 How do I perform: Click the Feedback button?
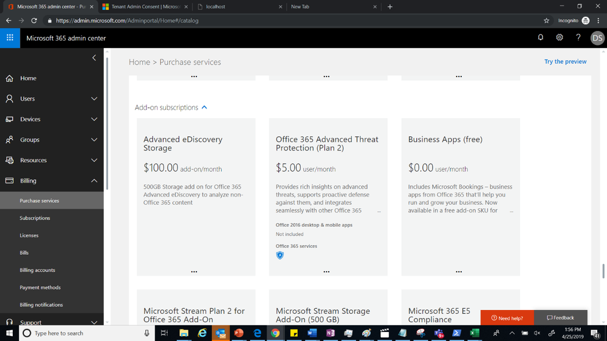pyautogui.click(x=561, y=318)
